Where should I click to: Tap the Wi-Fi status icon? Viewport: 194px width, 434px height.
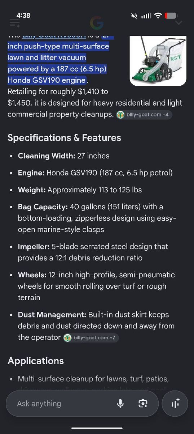pos(158,16)
